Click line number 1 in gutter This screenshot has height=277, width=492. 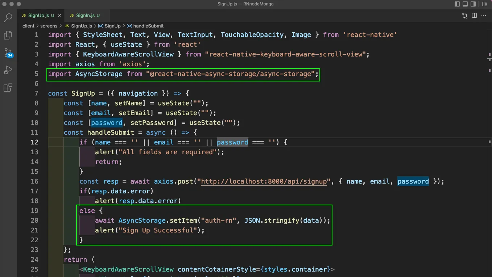click(x=36, y=35)
